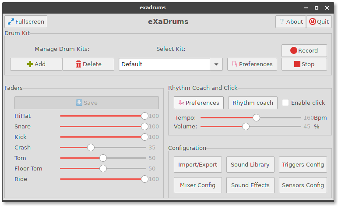Click the greyed-out Save faders button

tap(87, 103)
